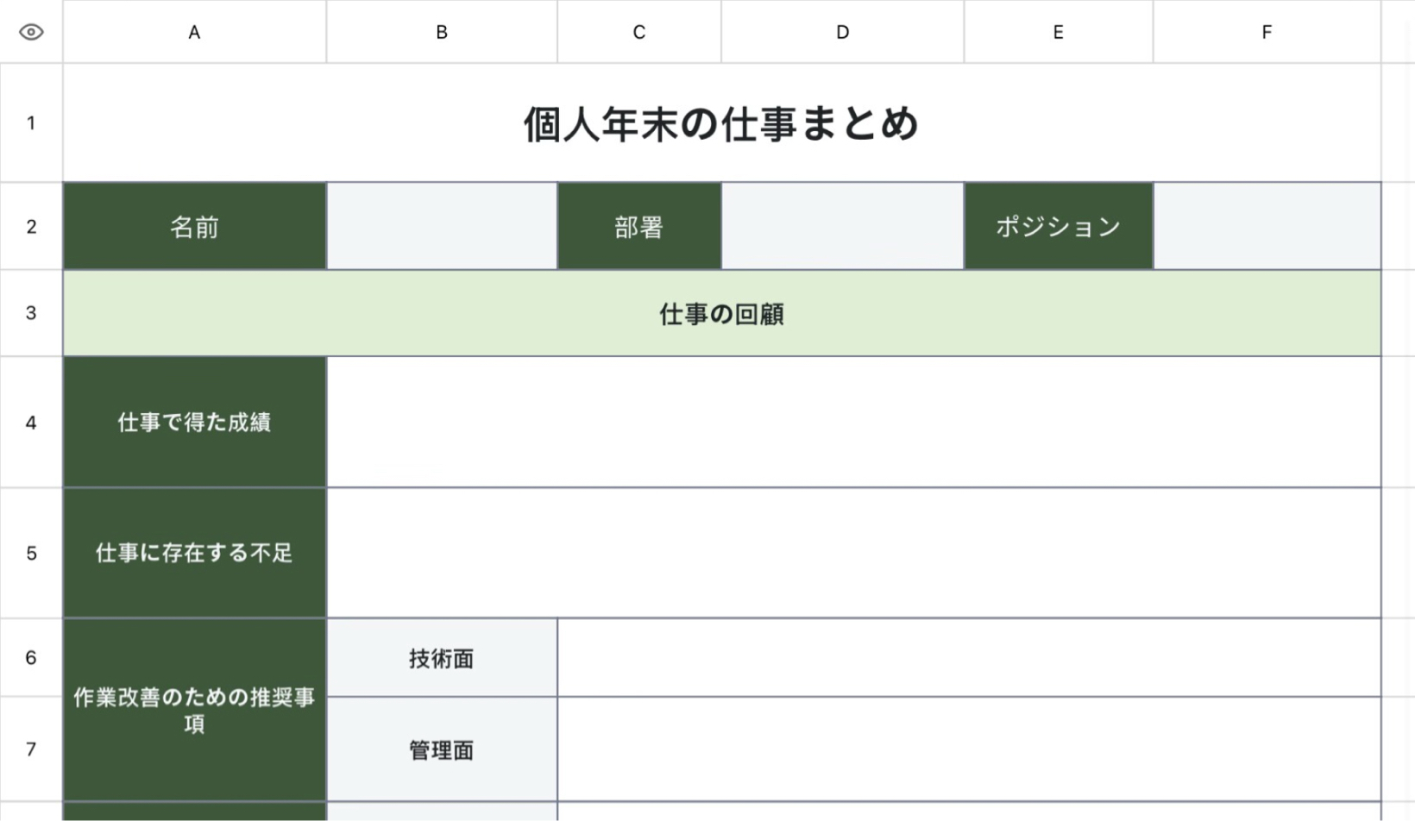Image resolution: width=1415 pixels, height=821 pixels.
Task: Click the empty cell beside 技術面
Action: 969,658
